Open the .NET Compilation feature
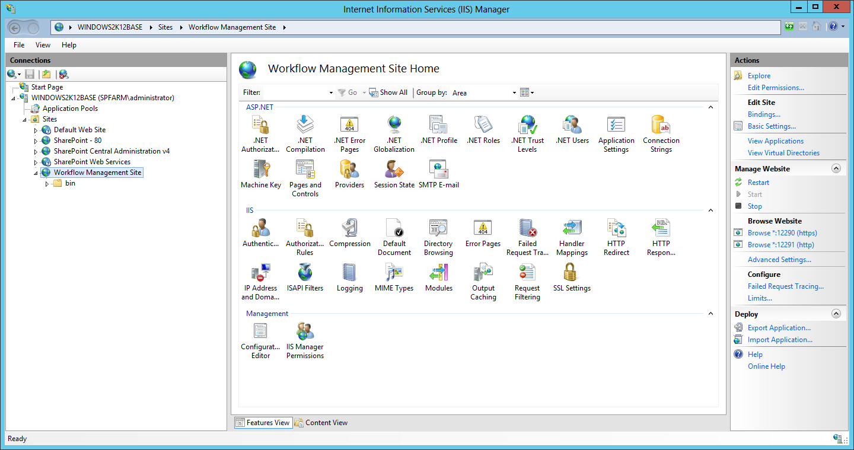854x450 pixels. (305, 127)
